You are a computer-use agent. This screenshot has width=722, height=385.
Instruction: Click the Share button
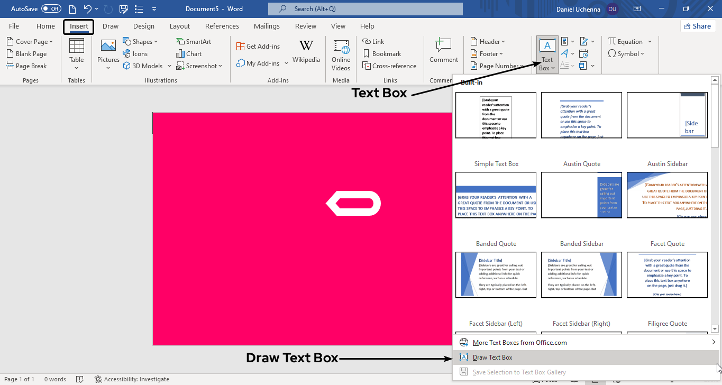click(x=698, y=26)
